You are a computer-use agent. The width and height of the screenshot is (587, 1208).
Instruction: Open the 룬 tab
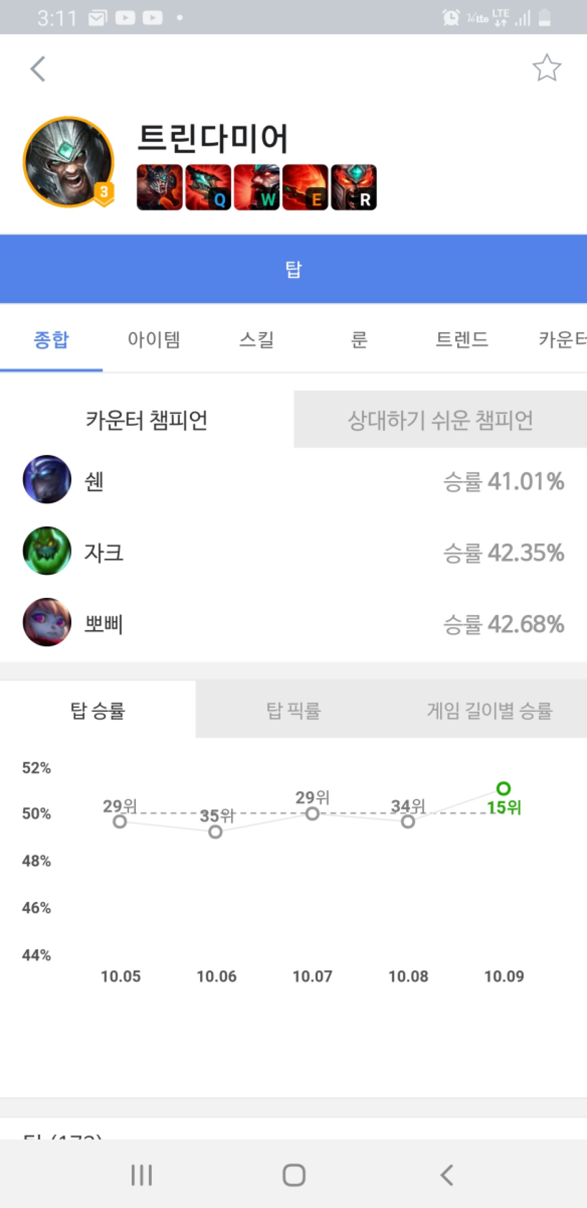pyautogui.click(x=359, y=340)
